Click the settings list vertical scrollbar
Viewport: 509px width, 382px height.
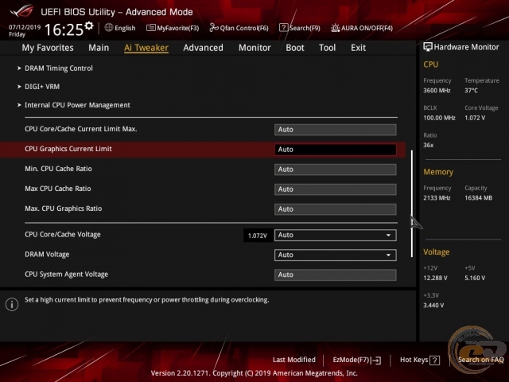click(x=412, y=204)
